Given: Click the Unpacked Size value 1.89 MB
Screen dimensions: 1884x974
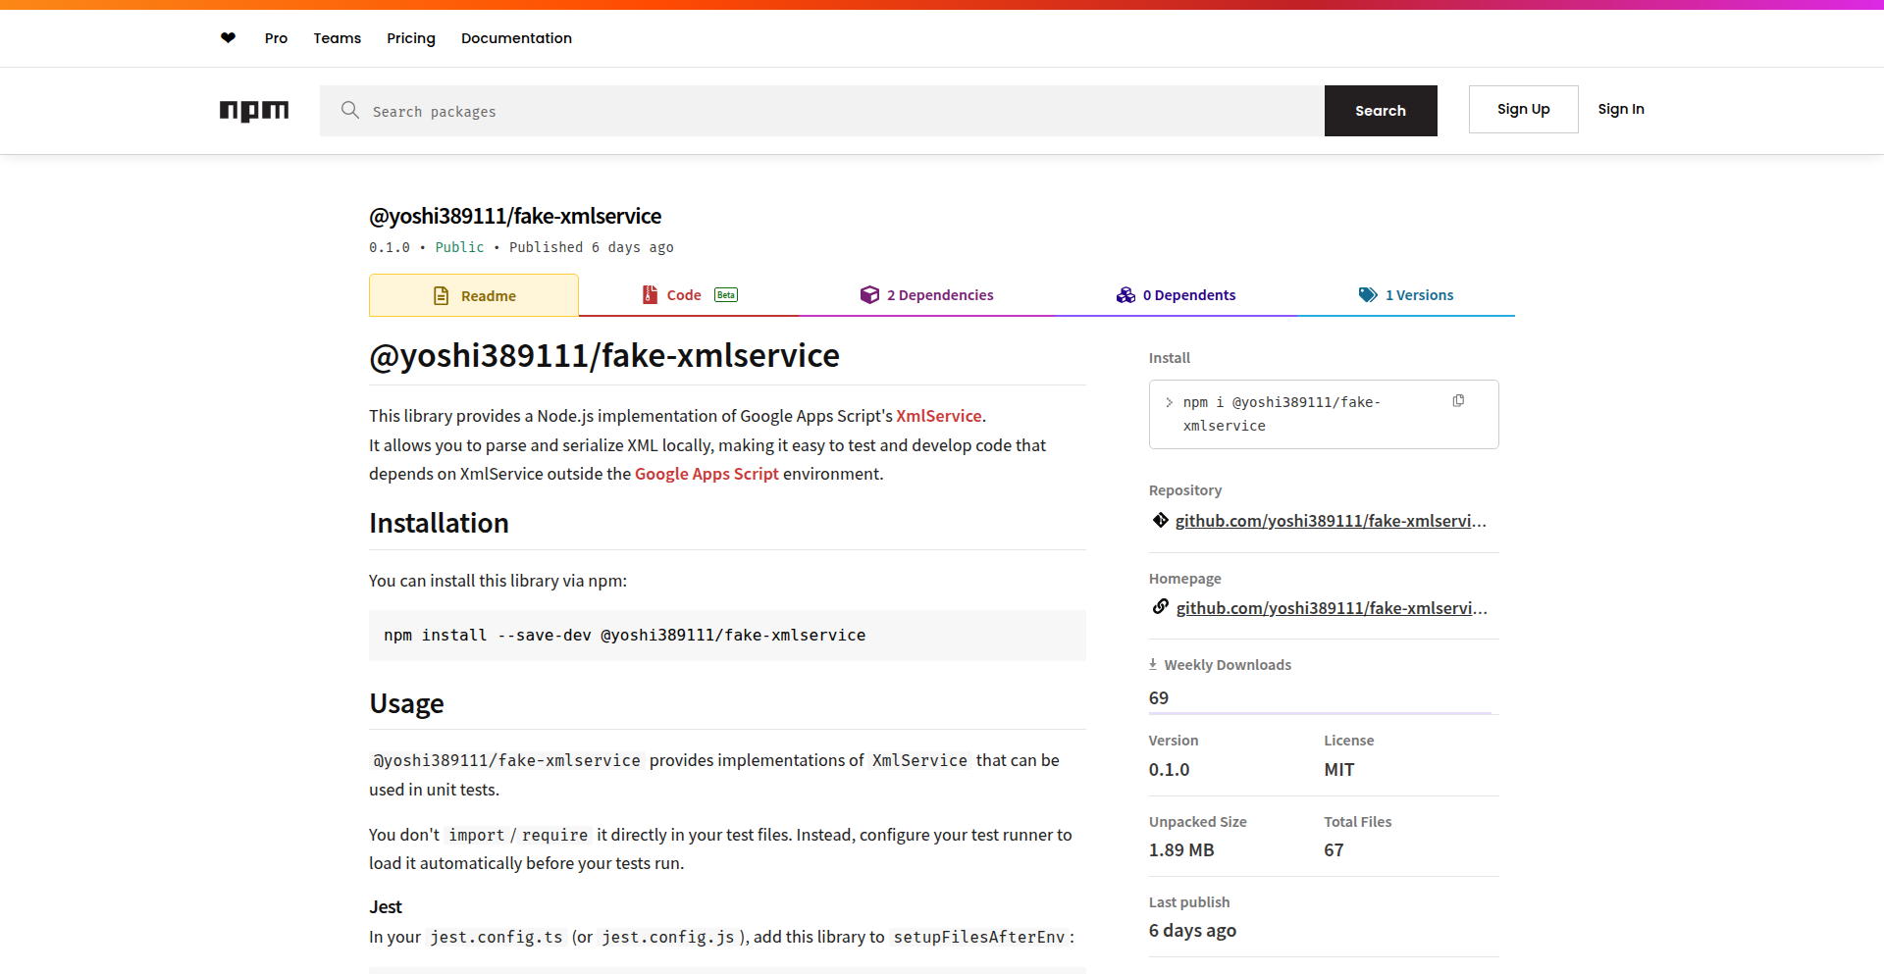Looking at the screenshot, I should (x=1181, y=850).
